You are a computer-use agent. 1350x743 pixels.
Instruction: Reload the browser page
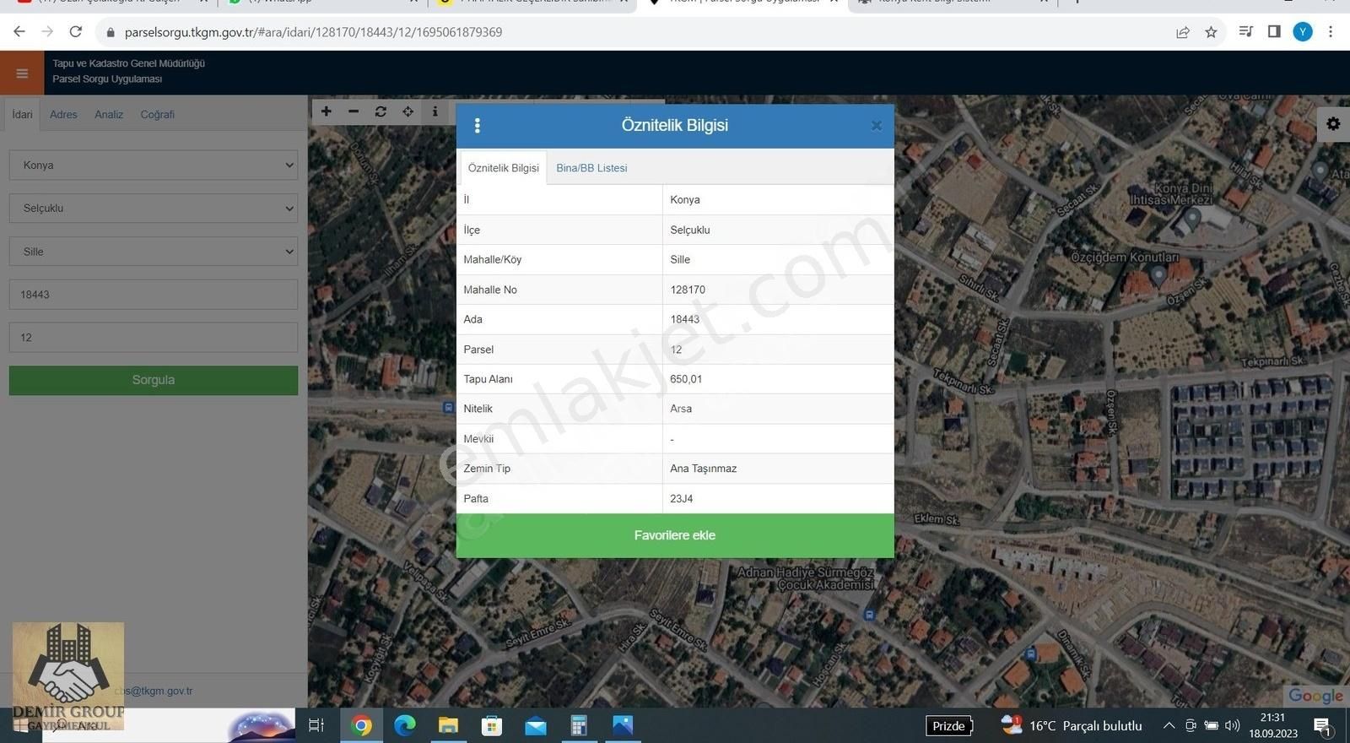pos(76,32)
